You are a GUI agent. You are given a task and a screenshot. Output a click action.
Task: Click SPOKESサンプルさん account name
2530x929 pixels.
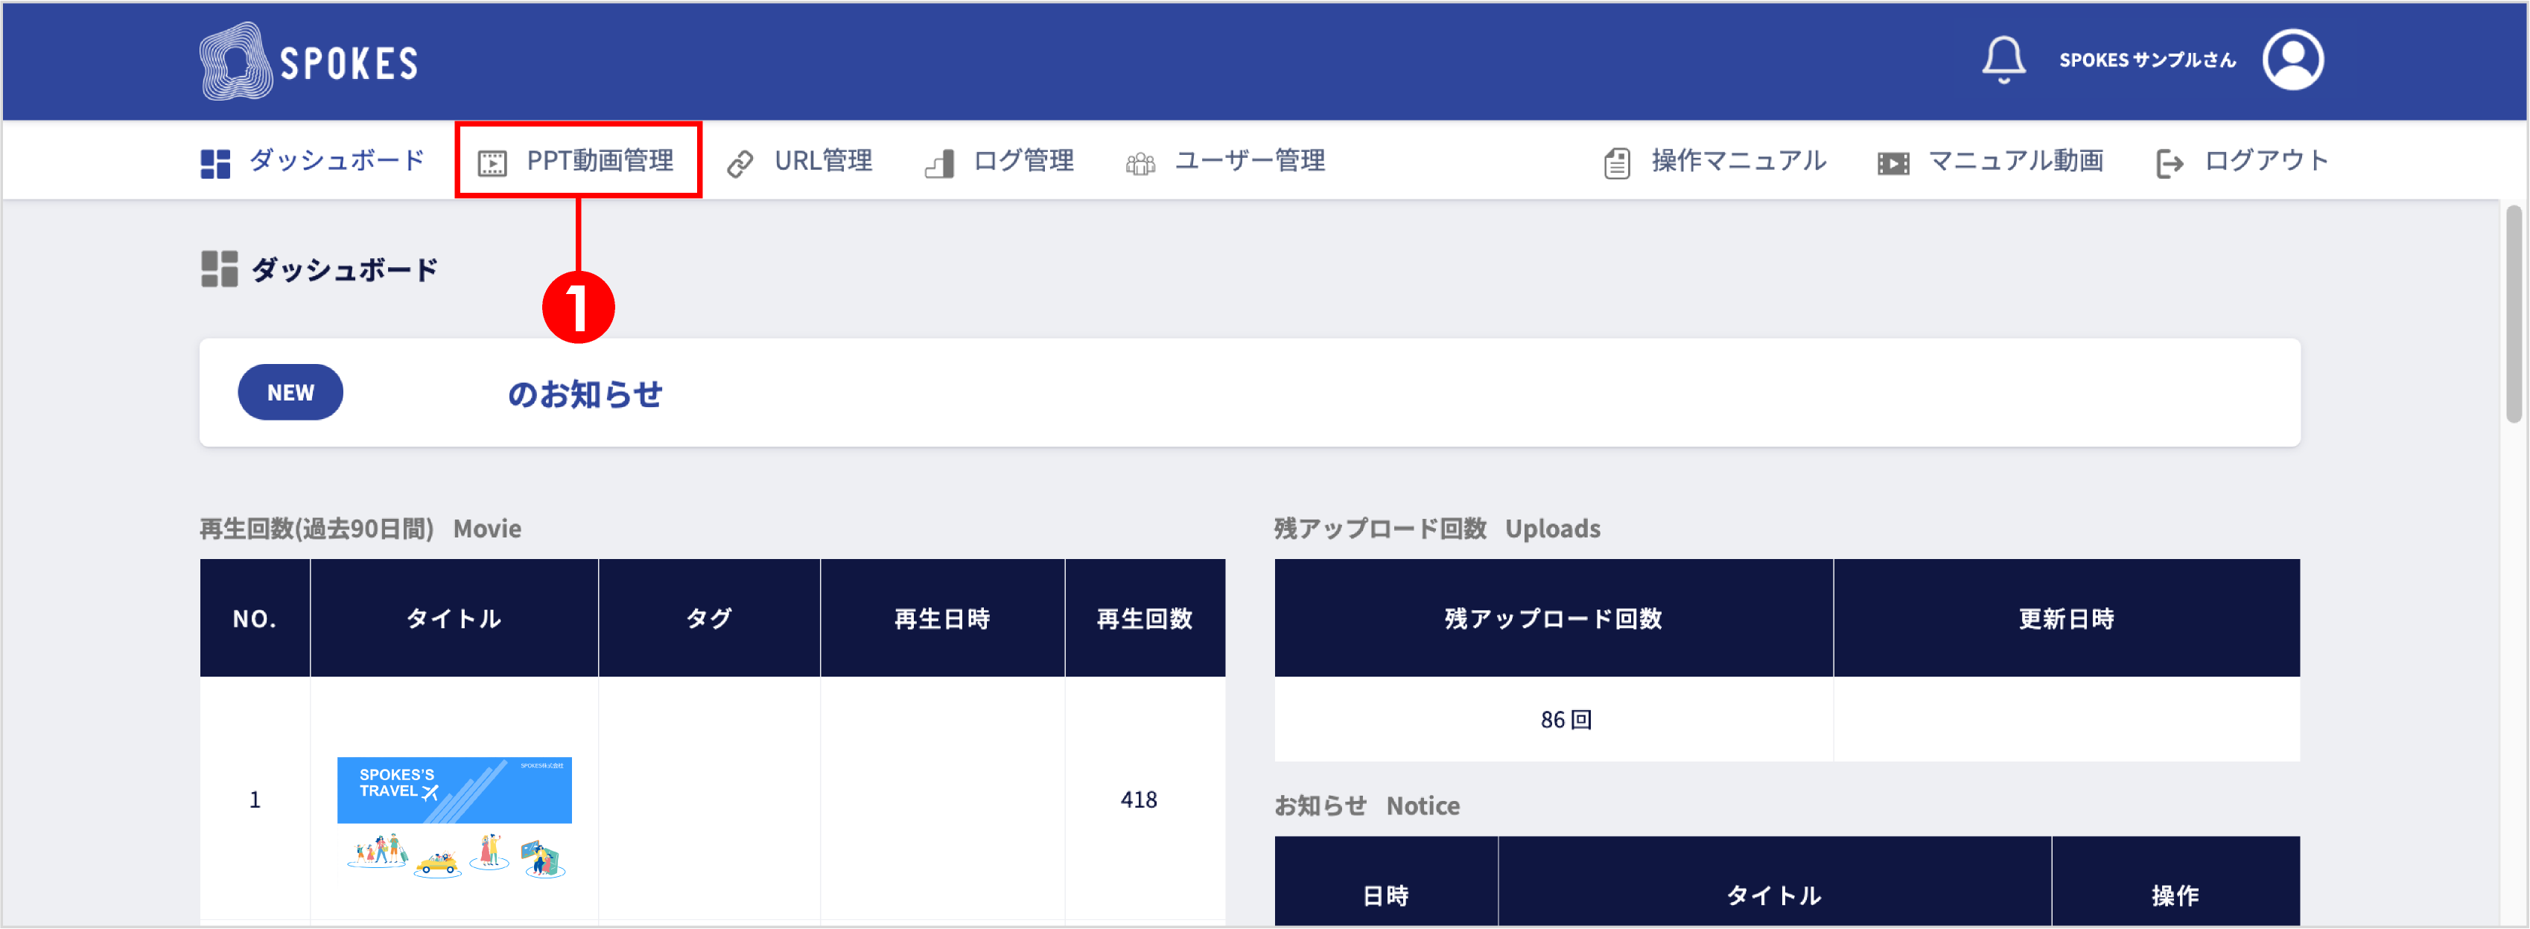click(x=2147, y=60)
